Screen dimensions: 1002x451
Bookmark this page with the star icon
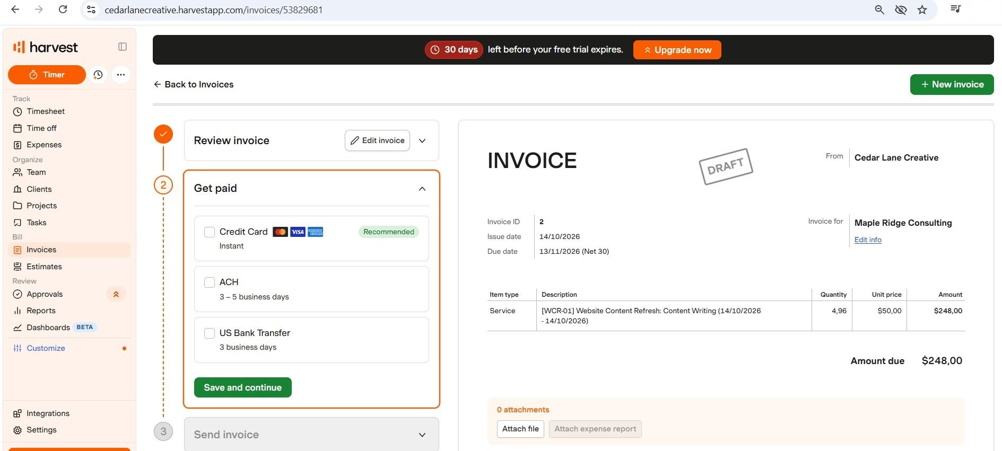(x=922, y=10)
